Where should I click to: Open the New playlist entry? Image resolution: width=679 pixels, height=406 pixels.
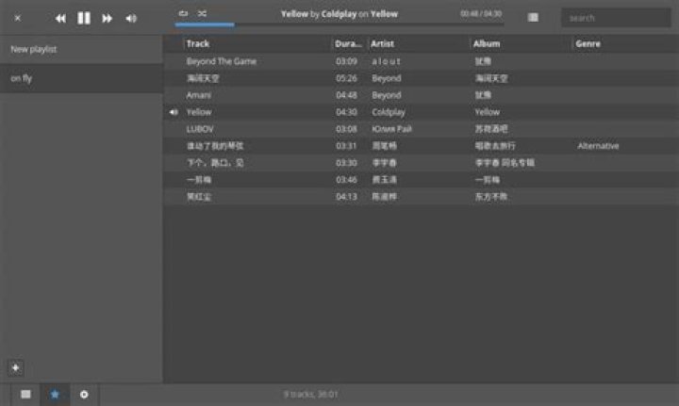coord(81,49)
